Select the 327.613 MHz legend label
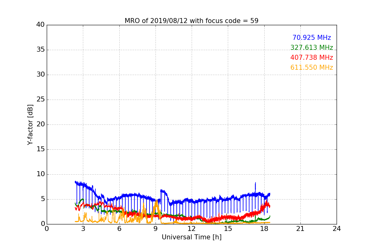 pos(312,48)
